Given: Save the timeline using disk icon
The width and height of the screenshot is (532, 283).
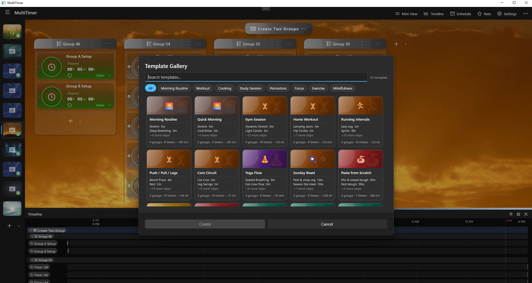Looking at the screenshot, I should pyautogui.click(x=518, y=214).
